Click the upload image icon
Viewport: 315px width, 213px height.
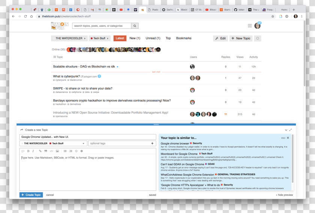57,151
